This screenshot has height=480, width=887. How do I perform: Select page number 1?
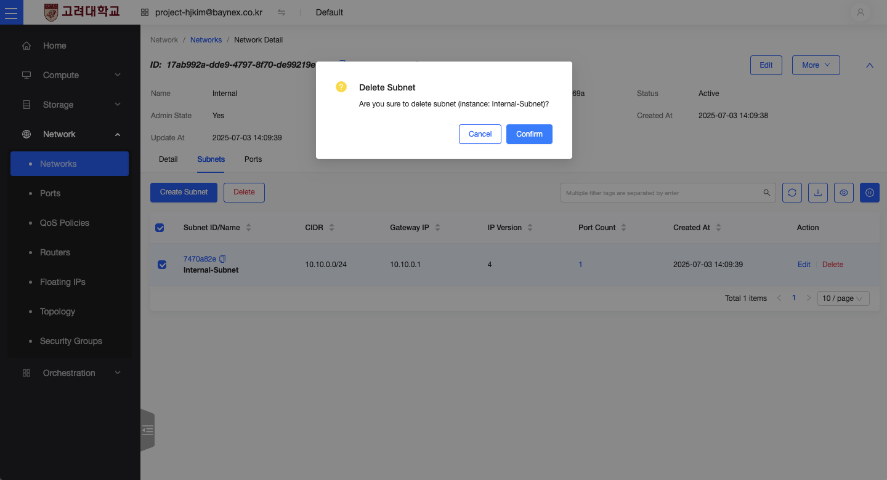click(794, 298)
